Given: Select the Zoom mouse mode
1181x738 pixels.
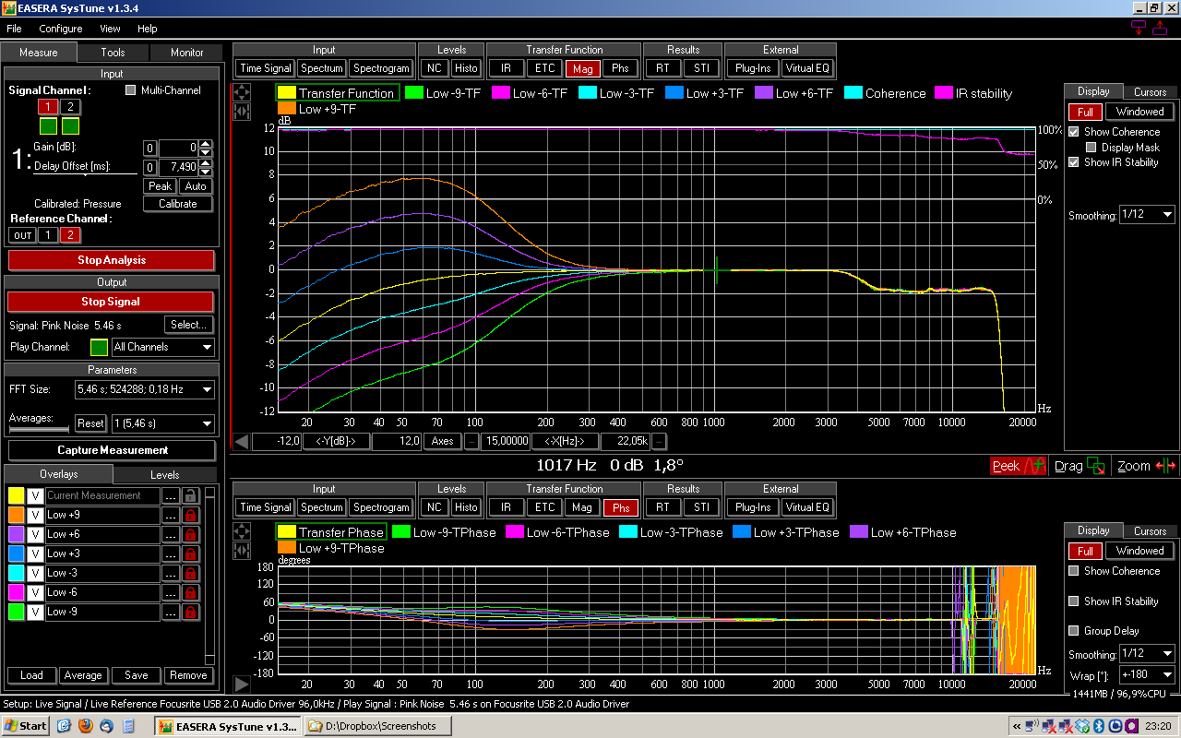Looking at the screenshot, I should click(1145, 466).
